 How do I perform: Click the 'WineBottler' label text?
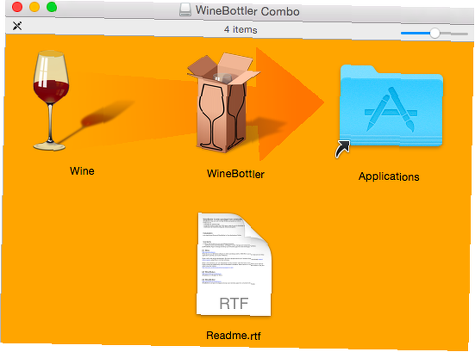pyautogui.click(x=236, y=174)
